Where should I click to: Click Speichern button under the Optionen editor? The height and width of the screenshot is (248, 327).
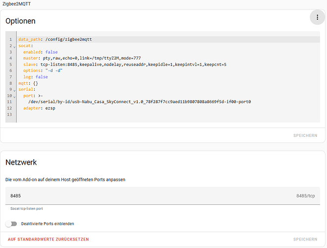point(305,135)
